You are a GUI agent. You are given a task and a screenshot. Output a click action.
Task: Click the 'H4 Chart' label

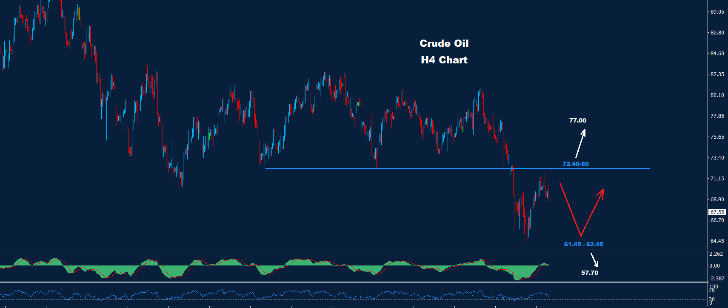(x=444, y=60)
